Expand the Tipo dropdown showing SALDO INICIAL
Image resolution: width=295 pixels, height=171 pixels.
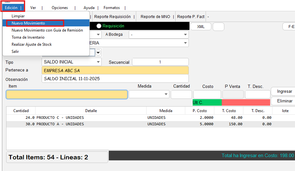(x=98, y=62)
